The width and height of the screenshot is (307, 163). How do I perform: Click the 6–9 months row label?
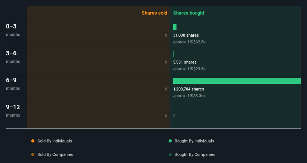[13, 84]
